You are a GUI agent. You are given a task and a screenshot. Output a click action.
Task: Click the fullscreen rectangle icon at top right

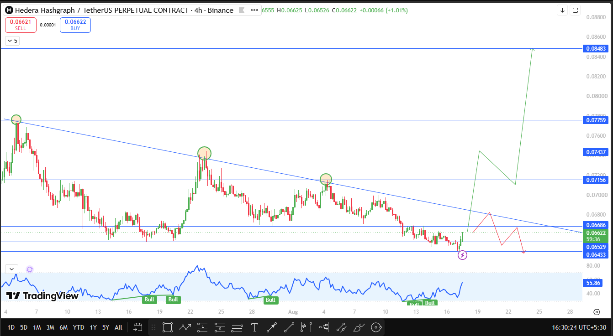point(576,10)
